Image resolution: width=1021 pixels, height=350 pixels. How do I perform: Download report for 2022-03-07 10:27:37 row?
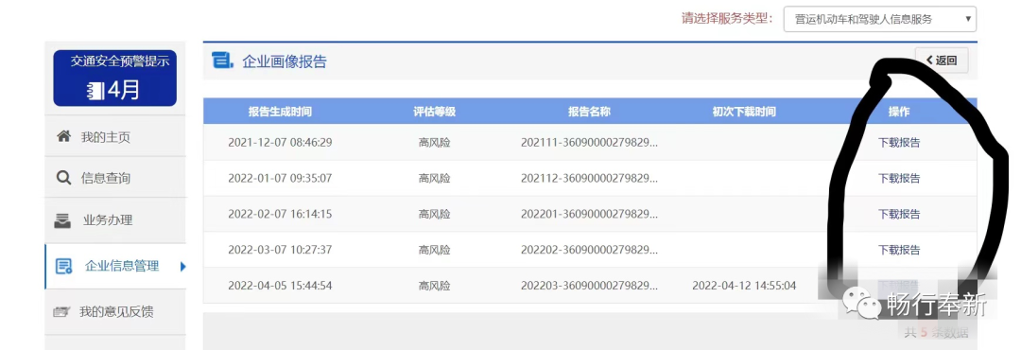(899, 250)
